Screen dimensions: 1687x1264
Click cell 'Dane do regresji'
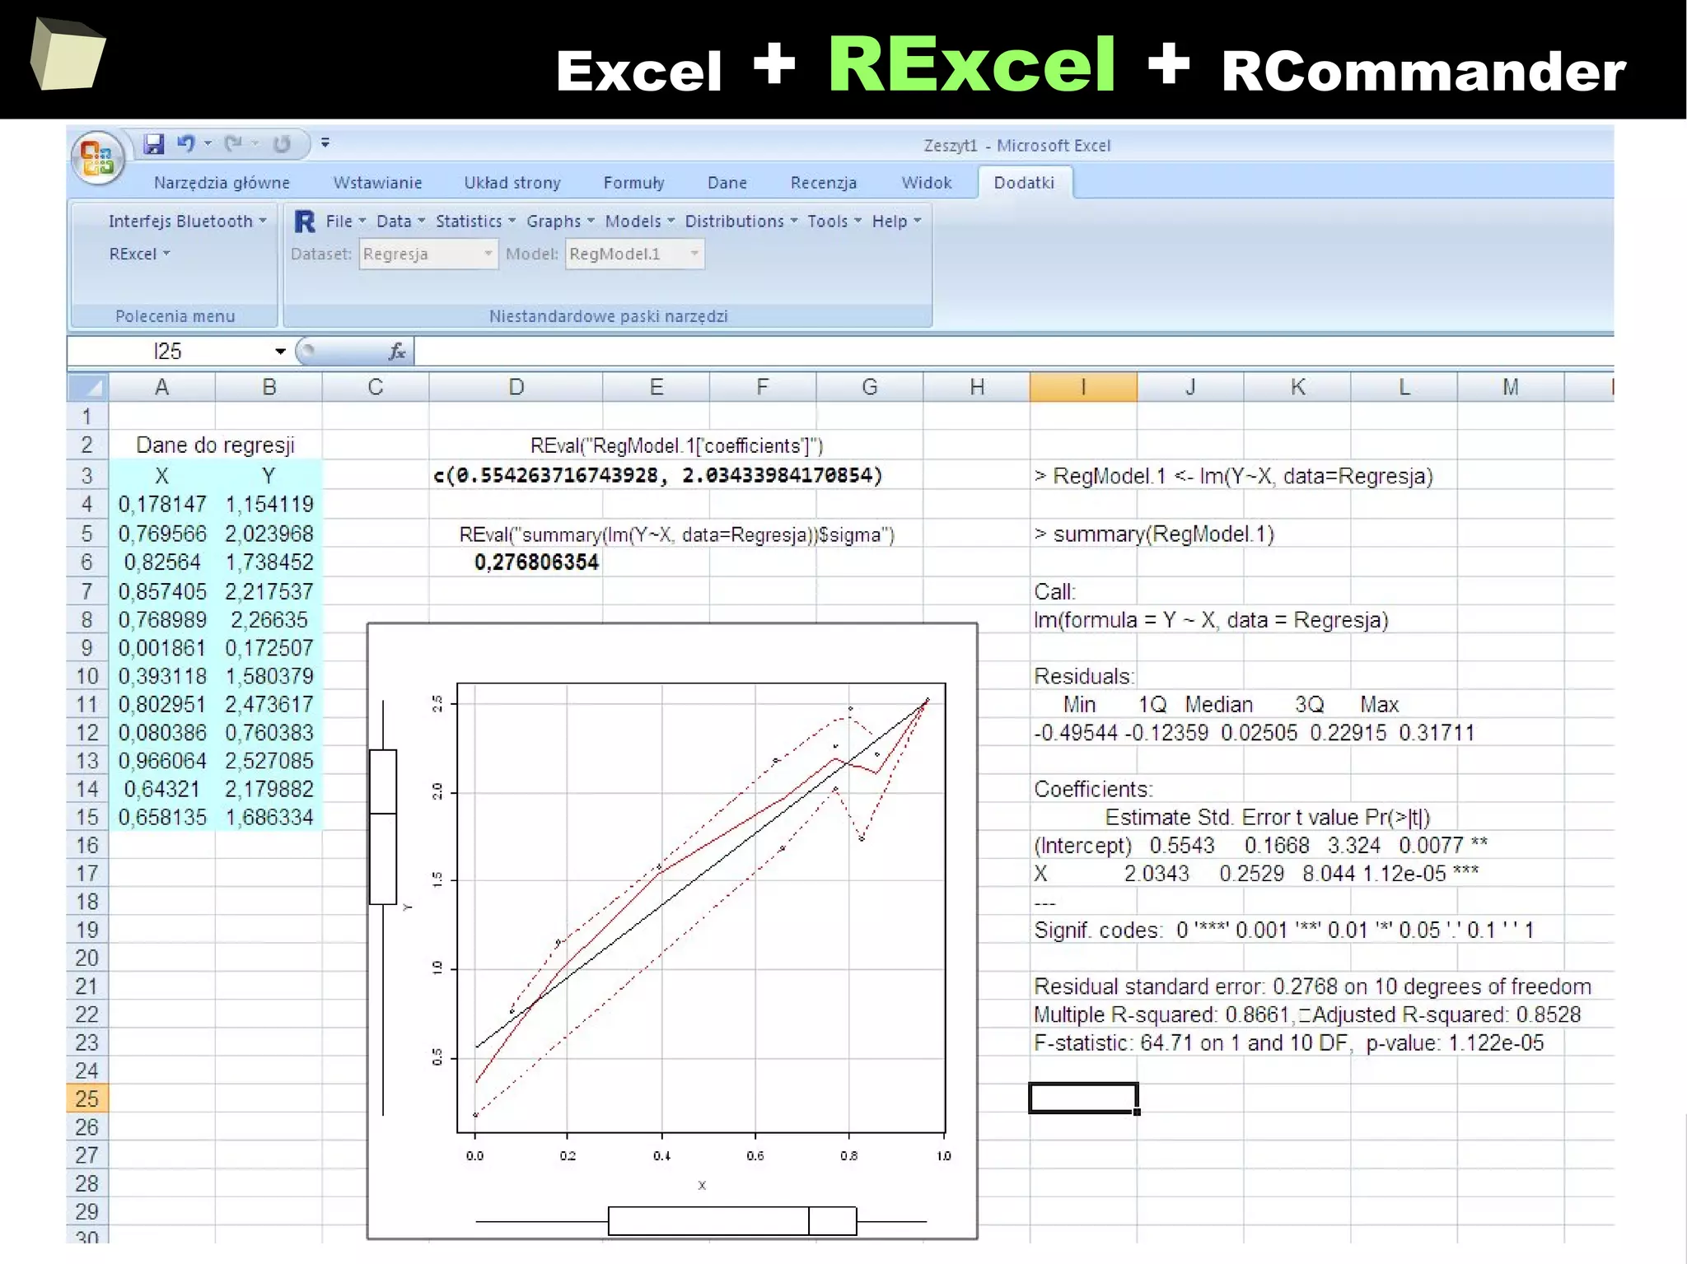click(215, 445)
